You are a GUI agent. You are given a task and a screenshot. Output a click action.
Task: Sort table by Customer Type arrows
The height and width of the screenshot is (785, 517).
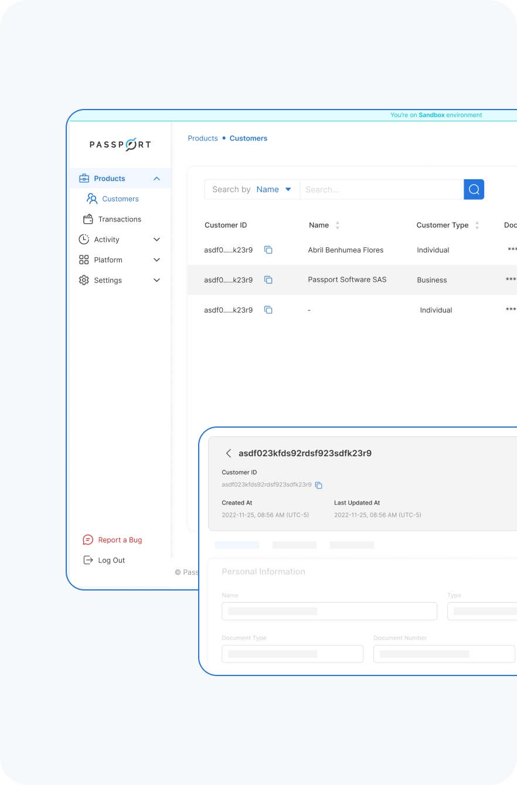pos(477,225)
